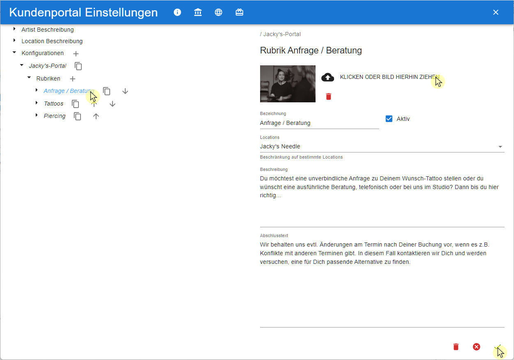Delete rubric with bottom red trash icon
Image resolution: width=514 pixels, height=360 pixels.
(456, 347)
